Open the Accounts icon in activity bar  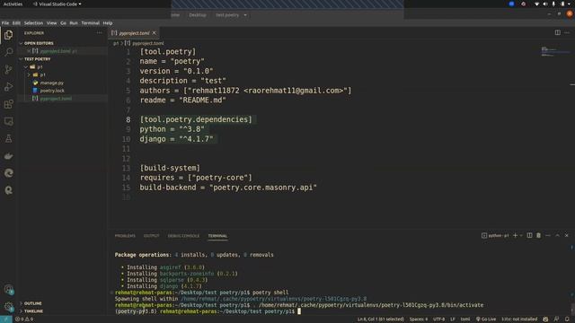pyautogui.click(x=8, y=290)
